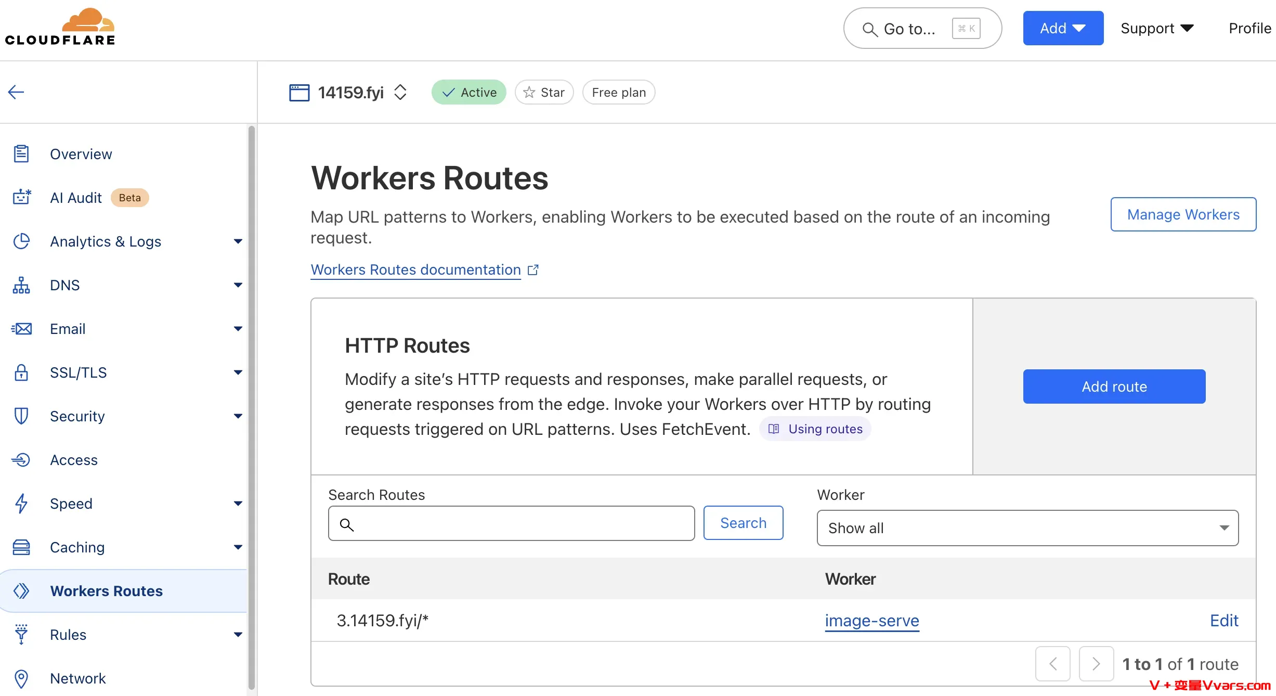The image size is (1276, 696).
Task: Click the Worker column header
Action: (851, 579)
